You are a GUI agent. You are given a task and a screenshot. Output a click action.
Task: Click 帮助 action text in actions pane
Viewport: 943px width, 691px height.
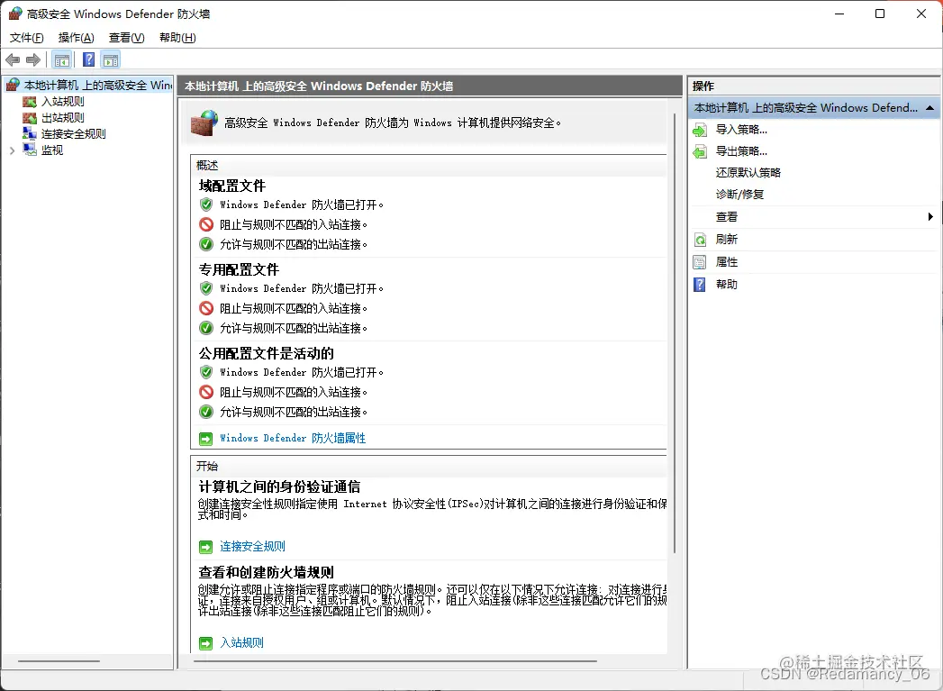(727, 285)
